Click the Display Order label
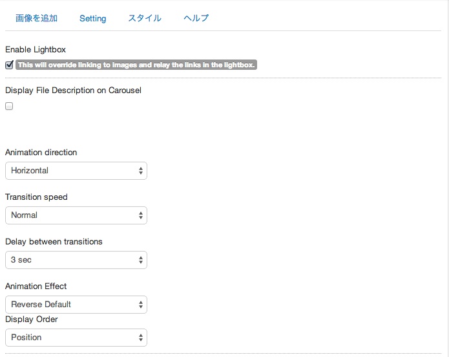 tap(32, 319)
